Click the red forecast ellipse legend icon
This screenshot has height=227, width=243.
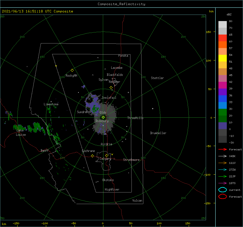[222, 196]
